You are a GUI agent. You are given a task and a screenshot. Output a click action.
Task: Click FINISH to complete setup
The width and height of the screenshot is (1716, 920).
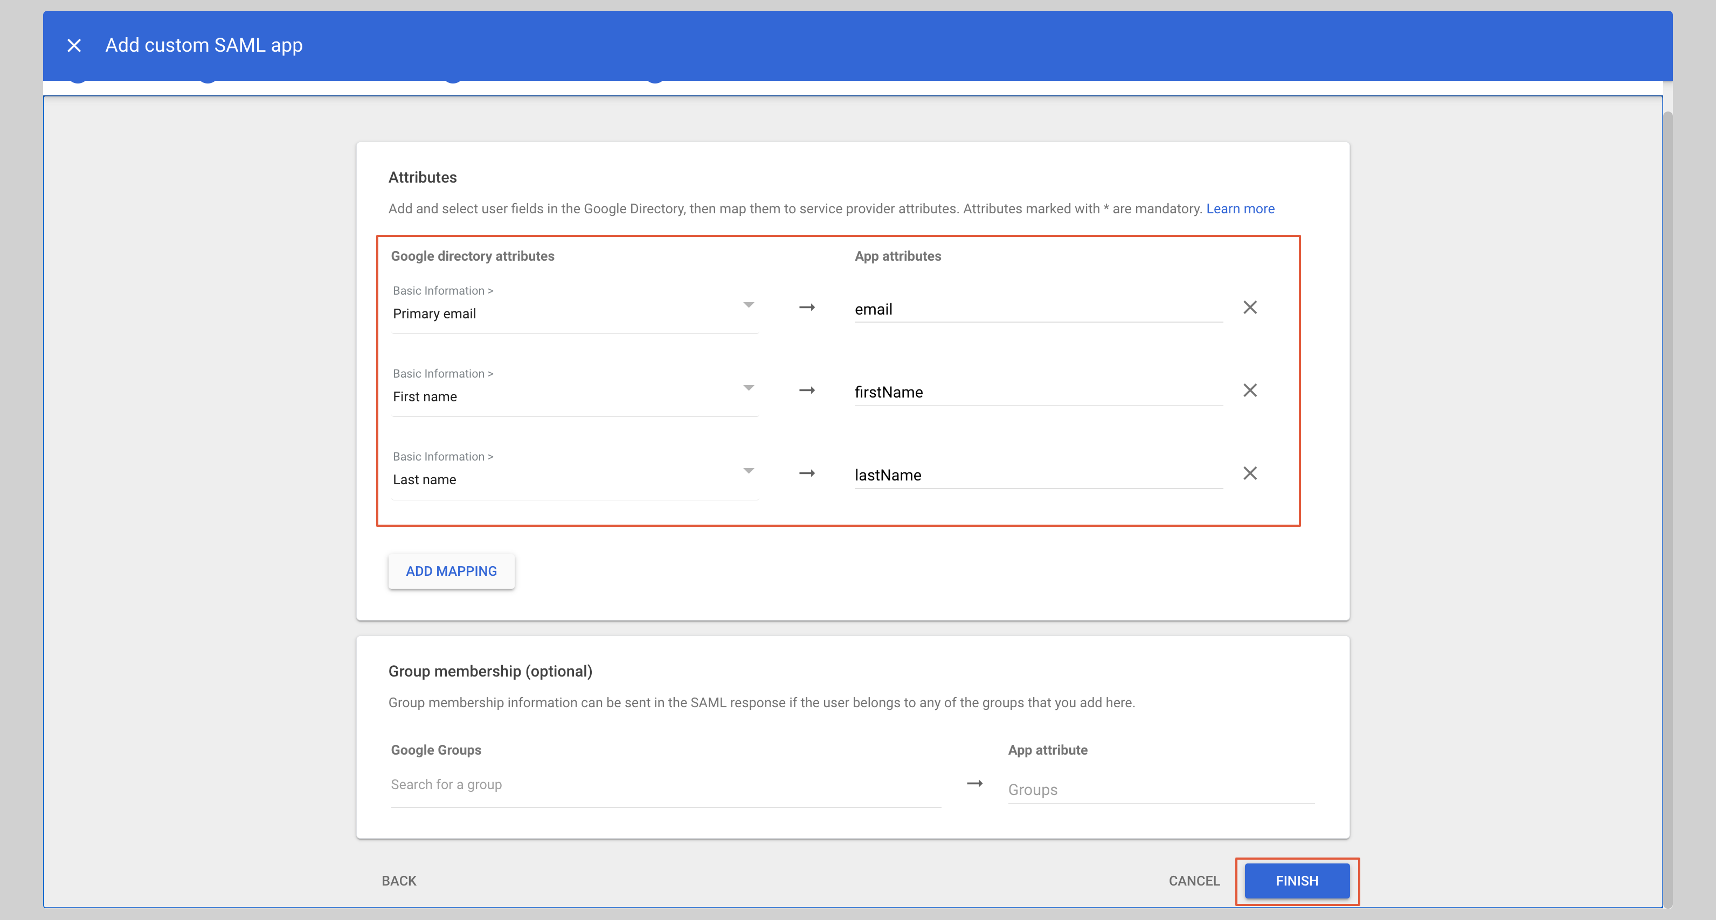point(1296,881)
